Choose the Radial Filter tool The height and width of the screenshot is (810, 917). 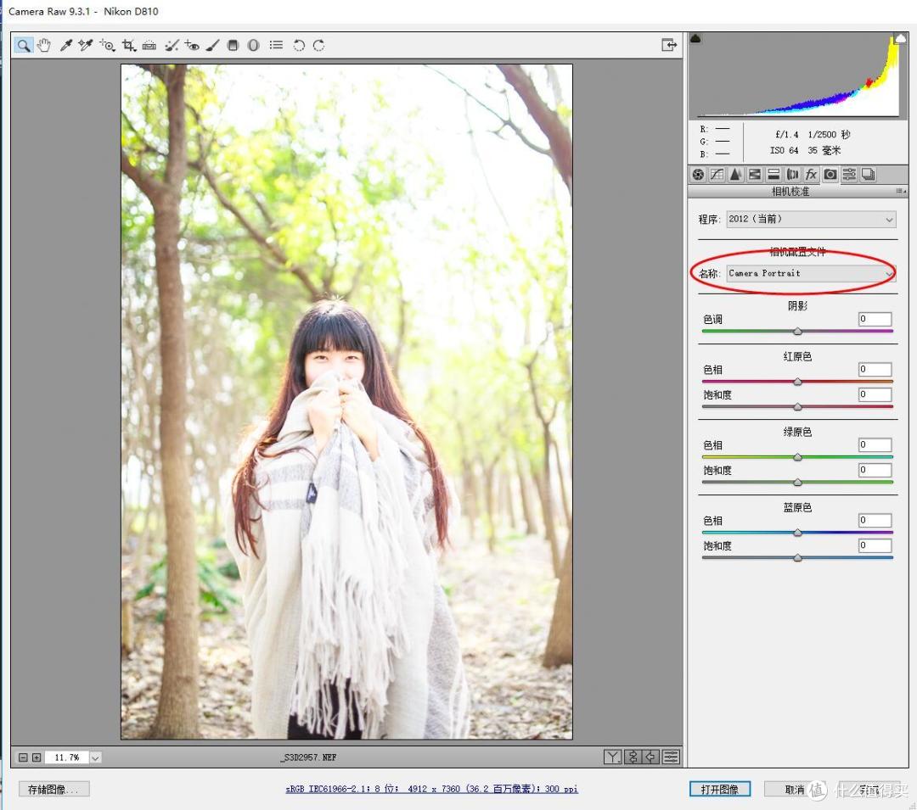[x=253, y=46]
